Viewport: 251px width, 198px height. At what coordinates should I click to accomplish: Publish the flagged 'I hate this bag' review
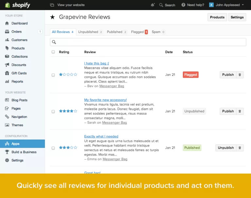228,75
